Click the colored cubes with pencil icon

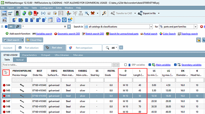(69, 13)
